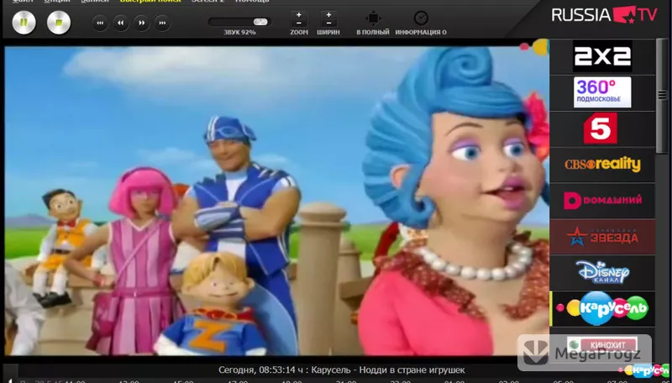Pause playback with the pause button

pos(24,23)
